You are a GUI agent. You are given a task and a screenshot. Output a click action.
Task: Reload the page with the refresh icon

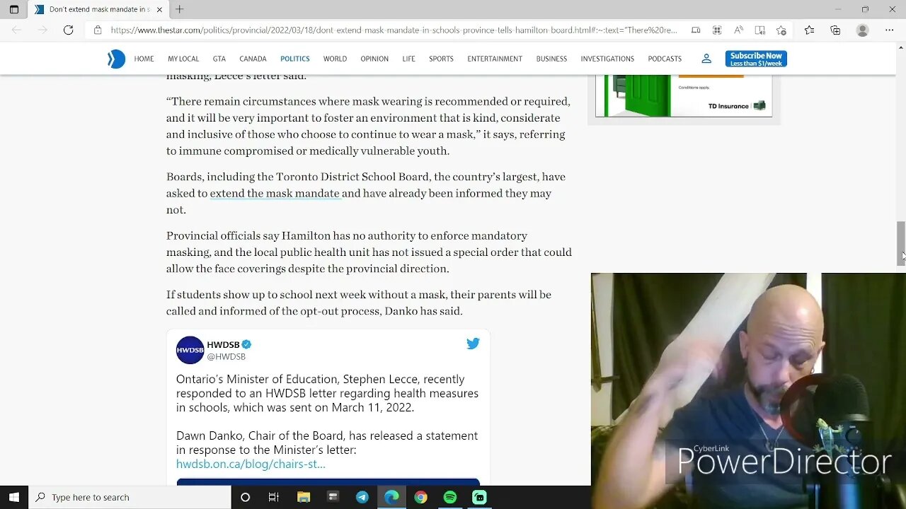tap(68, 30)
